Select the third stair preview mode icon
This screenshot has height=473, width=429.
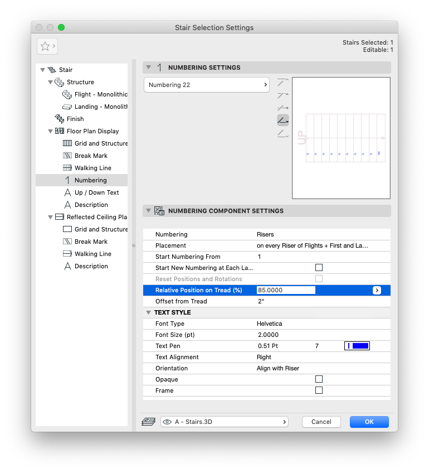click(283, 108)
